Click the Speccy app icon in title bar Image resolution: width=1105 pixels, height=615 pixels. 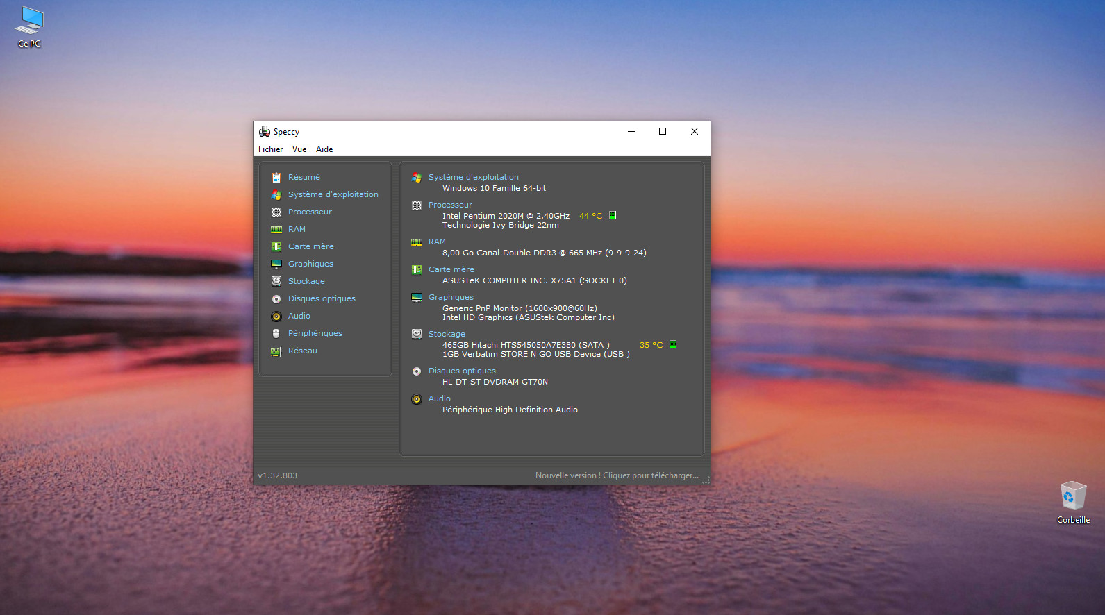[265, 131]
